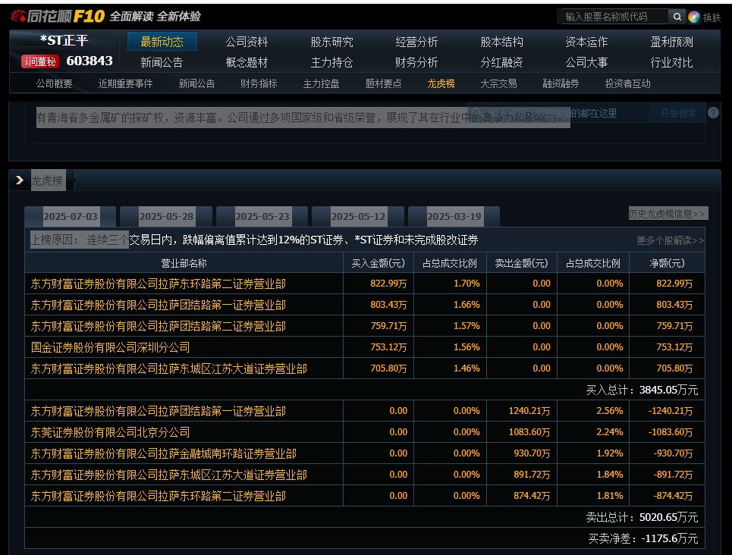Switch to the 2025-05-28 date tab
The width and height of the screenshot is (732, 555).
point(166,217)
